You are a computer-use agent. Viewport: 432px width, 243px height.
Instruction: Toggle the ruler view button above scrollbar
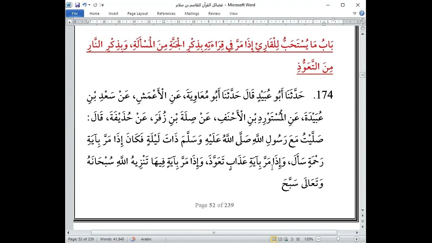(363, 23)
